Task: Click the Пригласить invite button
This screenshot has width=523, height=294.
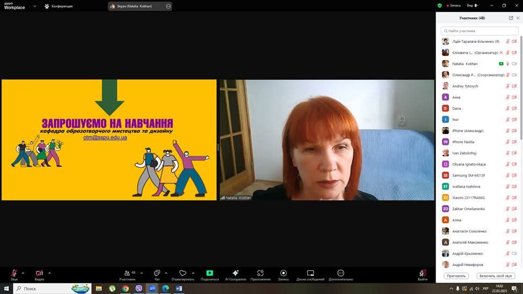Action: (456, 276)
